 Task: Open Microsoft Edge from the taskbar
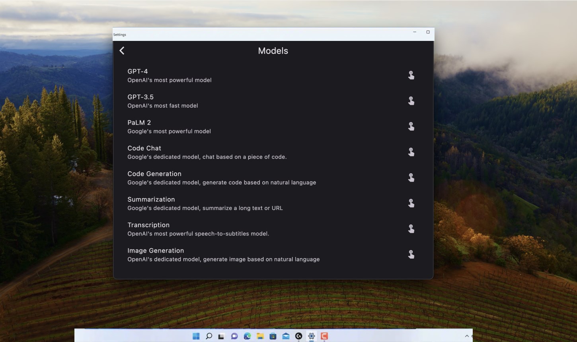coord(248,336)
